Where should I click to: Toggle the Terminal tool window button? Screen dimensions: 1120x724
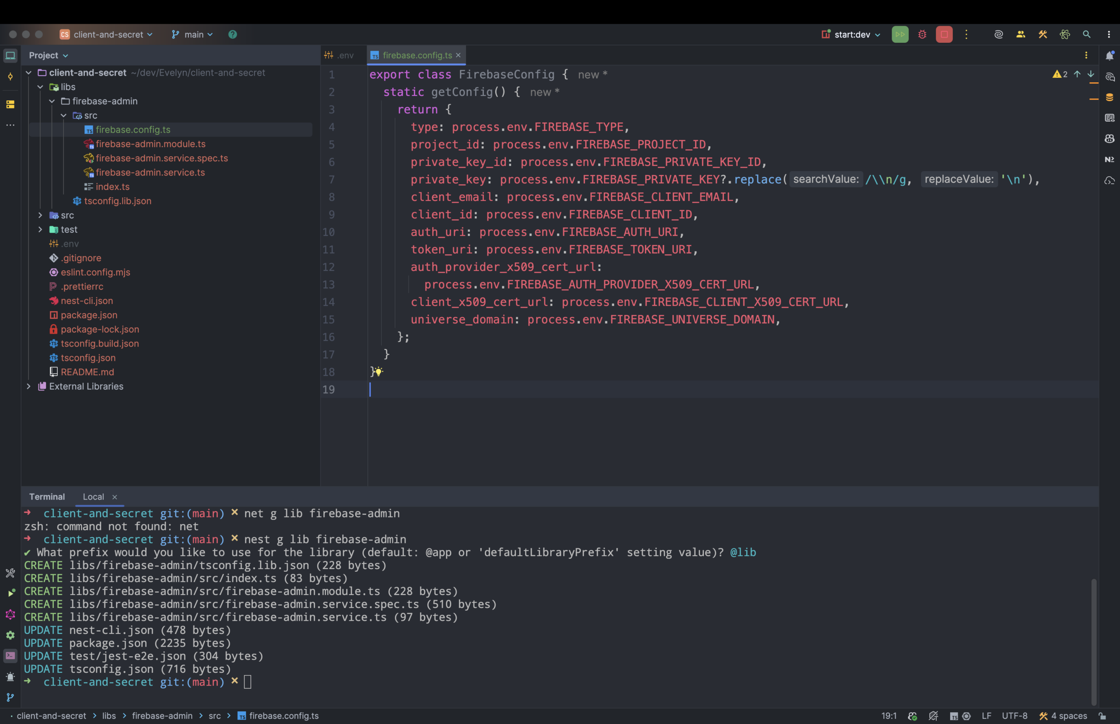tap(10, 655)
